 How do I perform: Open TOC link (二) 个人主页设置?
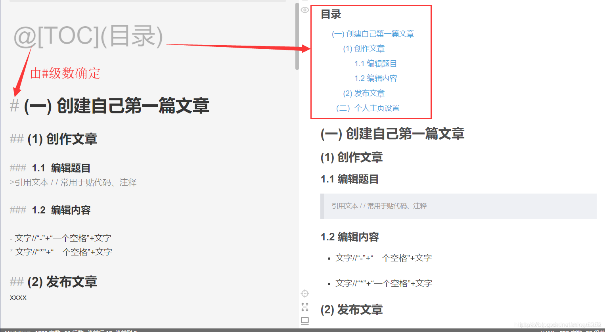click(368, 108)
